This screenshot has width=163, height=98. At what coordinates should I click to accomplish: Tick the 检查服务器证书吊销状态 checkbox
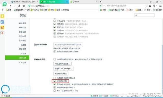(x=55, y=78)
